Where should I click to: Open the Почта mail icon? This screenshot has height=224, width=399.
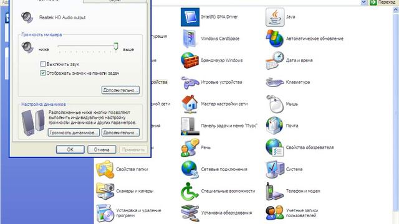pyautogui.click(x=274, y=126)
